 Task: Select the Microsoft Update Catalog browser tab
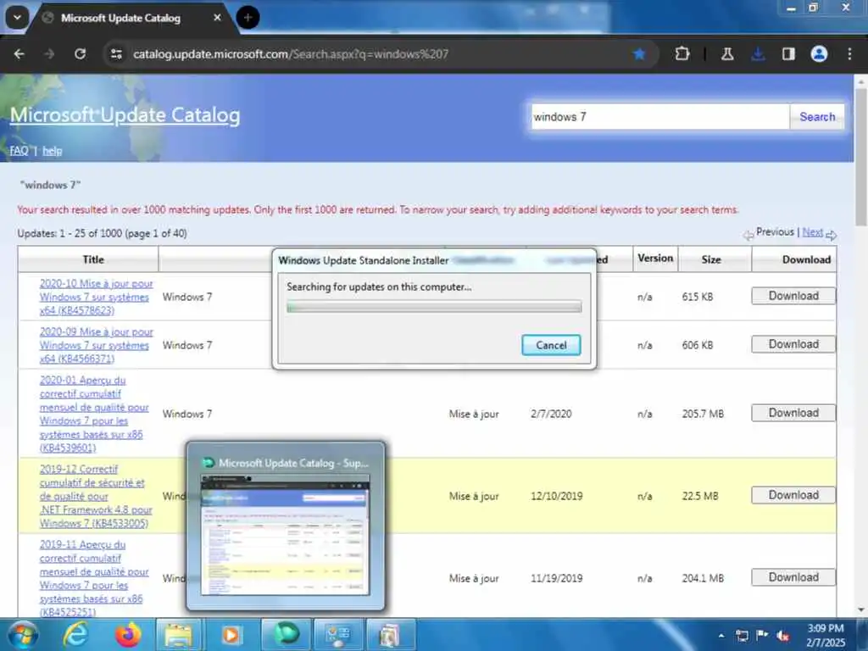point(120,19)
